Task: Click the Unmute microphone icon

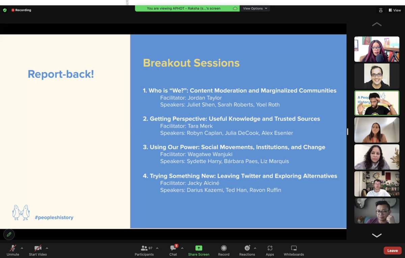Action: [13, 248]
